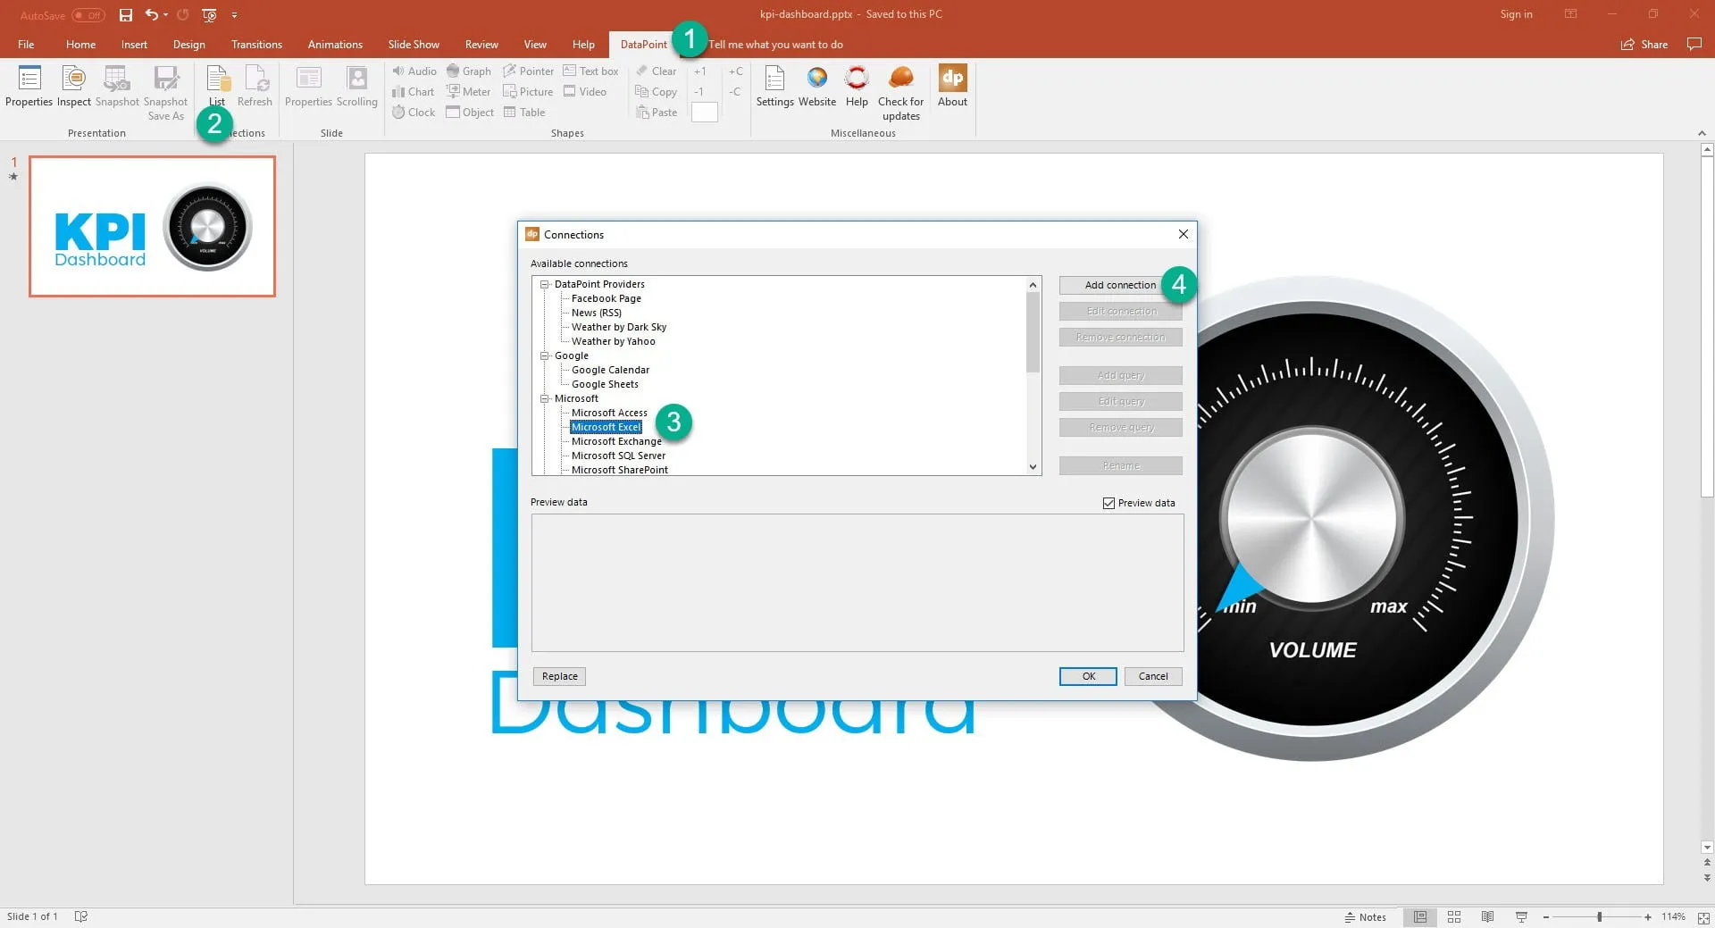
Task: Select Google Sheets in connections list
Action: tap(605, 385)
